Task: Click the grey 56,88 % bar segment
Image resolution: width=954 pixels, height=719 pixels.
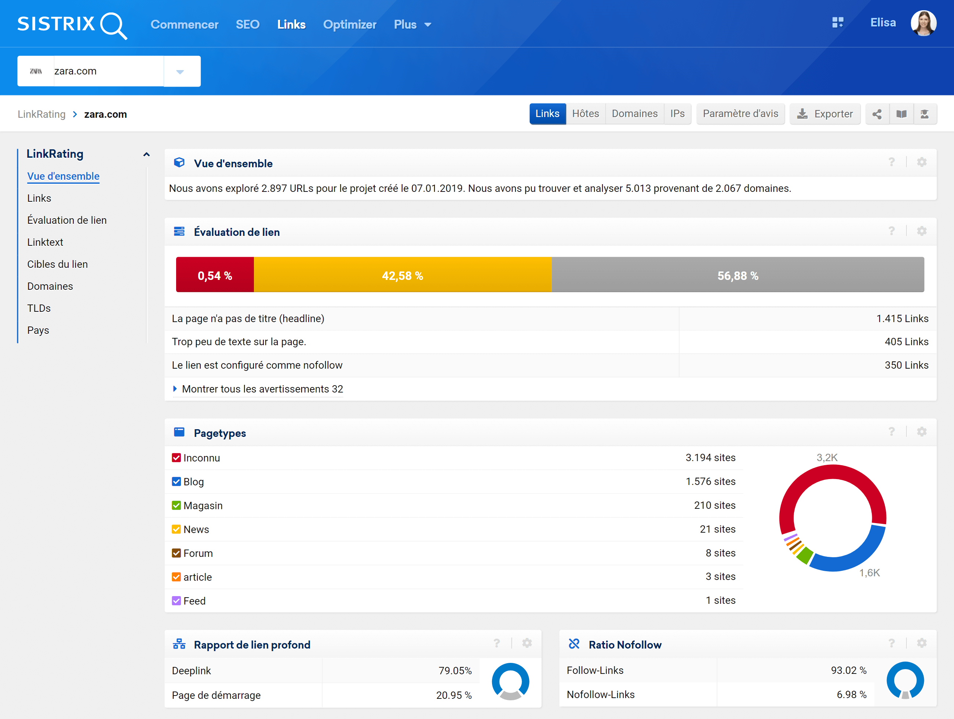Action: tap(738, 275)
